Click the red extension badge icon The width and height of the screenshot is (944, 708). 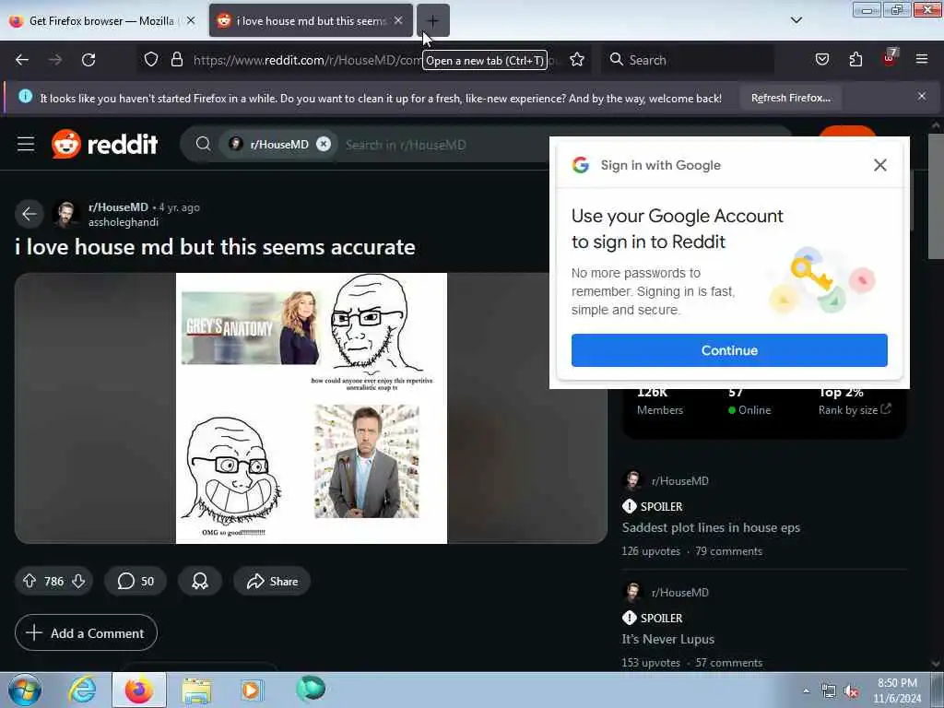[x=890, y=58]
